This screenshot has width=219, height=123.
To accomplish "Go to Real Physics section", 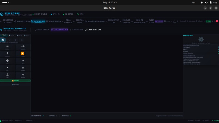I will click(67, 21).
